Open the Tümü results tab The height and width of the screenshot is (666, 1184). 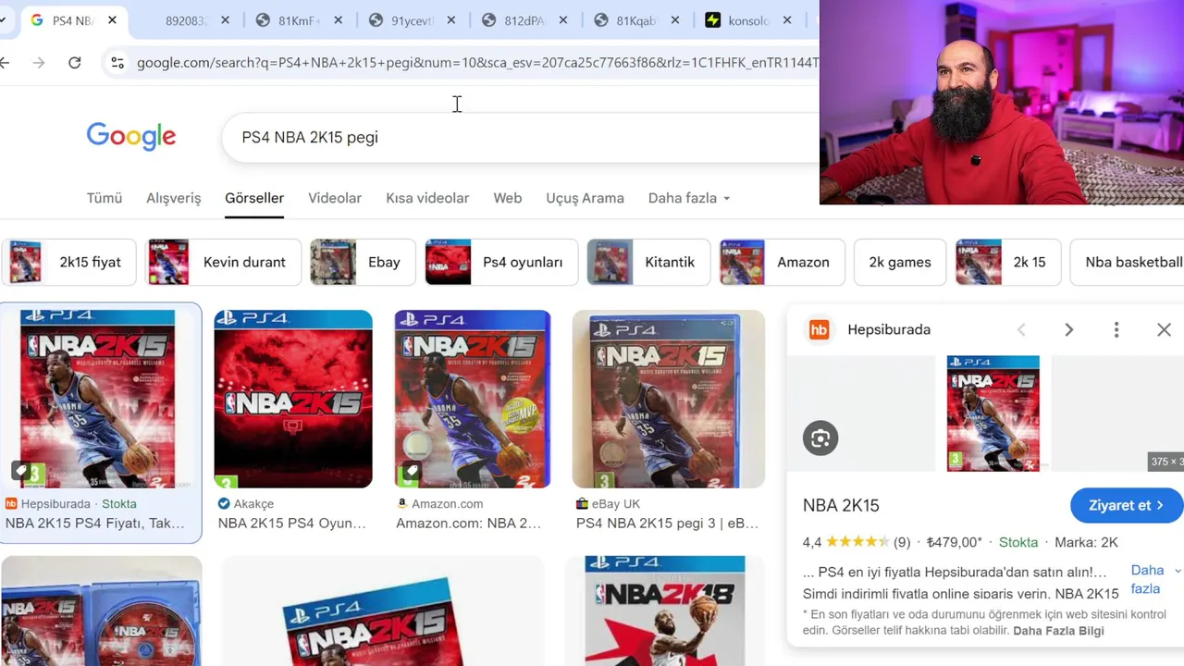105,198
